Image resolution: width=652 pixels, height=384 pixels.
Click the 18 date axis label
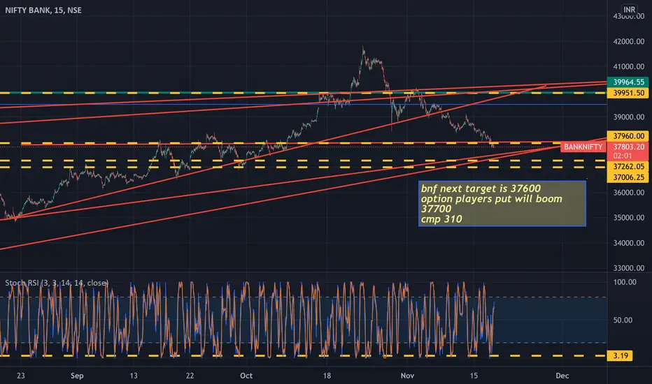click(327, 376)
